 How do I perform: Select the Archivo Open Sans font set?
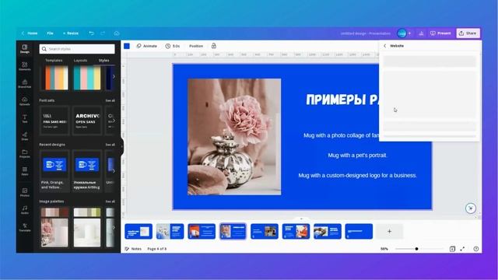pos(87,121)
